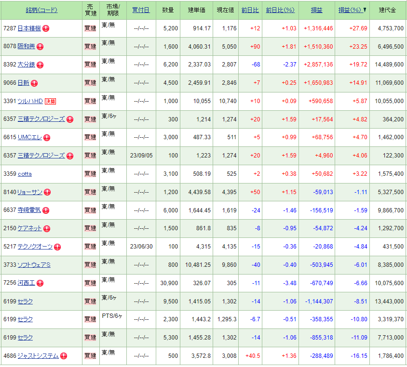This screenshot has width=407, height=367.
Task: Click the red alert icon beside 河西工
Action: 40,283
